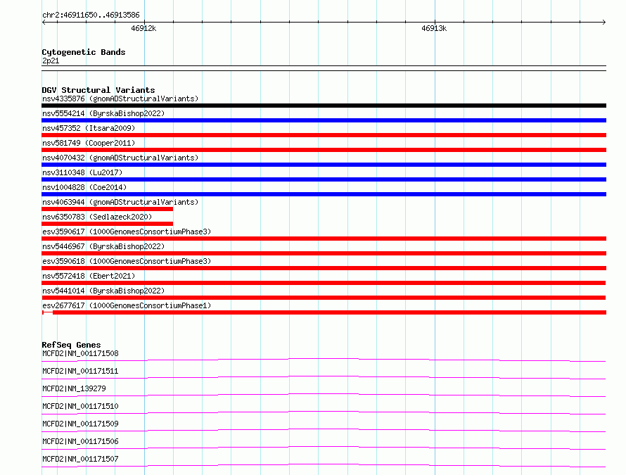This screenshot has width=626, height=475.
Task: Open the MCFD2|NM_001171507 transcript label
Action: click(80, 459)
